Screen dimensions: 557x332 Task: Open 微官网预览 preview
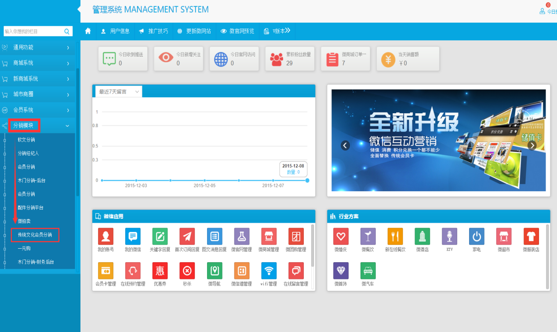[237, 31]
